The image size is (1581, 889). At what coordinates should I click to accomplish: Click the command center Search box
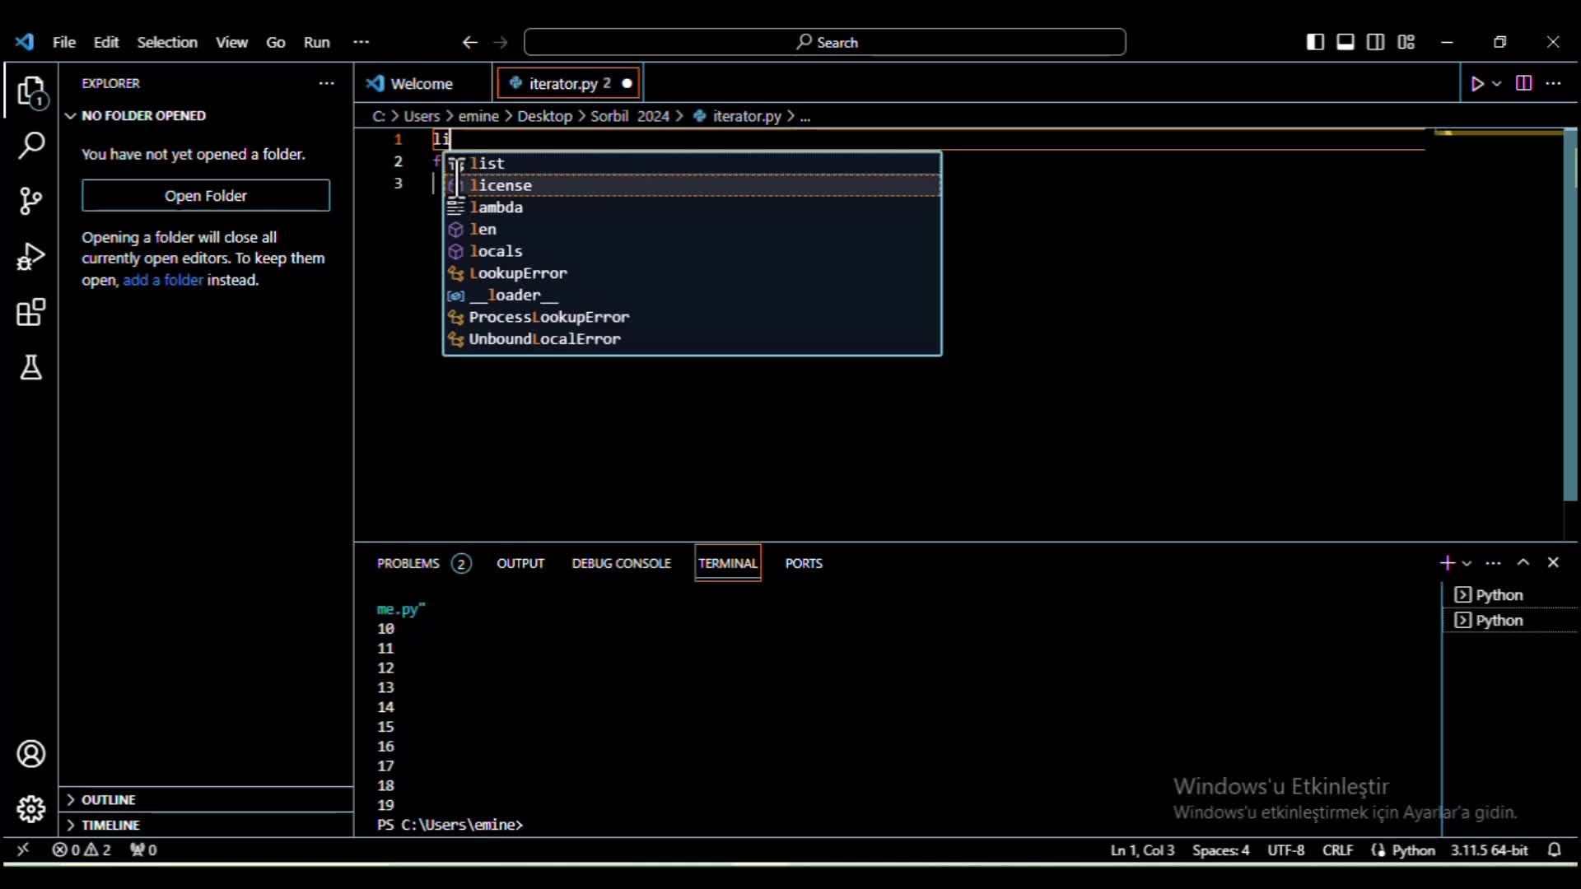click(x=825, y=42)
